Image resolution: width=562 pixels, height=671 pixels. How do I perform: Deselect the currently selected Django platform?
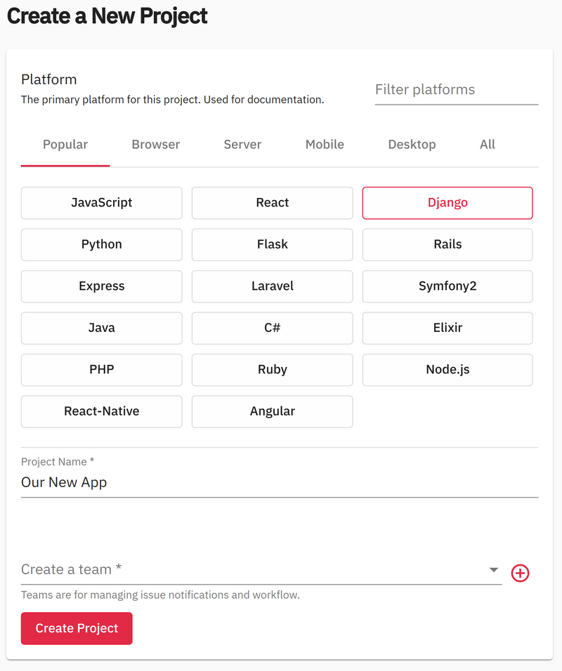coord(447,203)
